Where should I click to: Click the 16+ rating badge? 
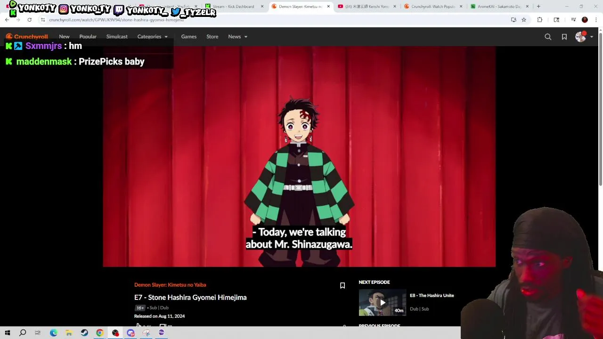[x=140, y=308]
